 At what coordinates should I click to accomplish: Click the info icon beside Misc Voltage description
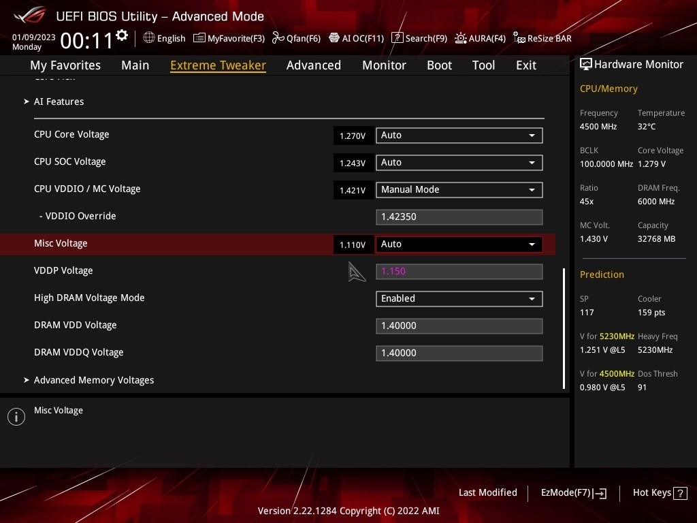coord(16,417)
